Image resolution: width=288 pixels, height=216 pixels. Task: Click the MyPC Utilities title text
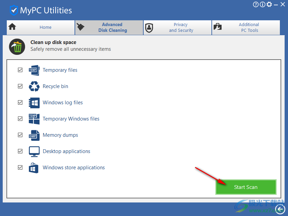[46, 10]
